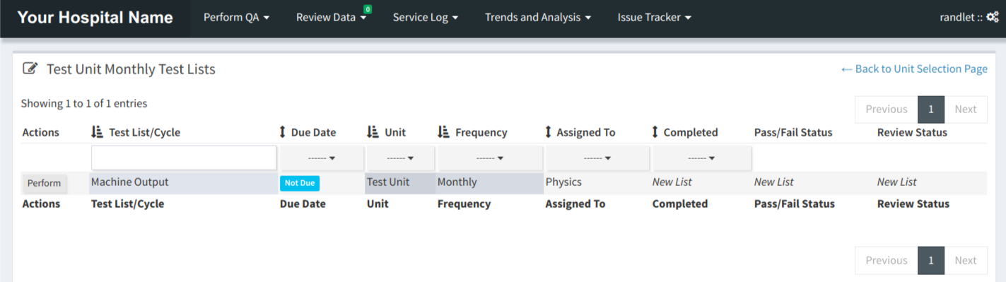
Task: Open the Perform QA menu
Action: [237, 18]
